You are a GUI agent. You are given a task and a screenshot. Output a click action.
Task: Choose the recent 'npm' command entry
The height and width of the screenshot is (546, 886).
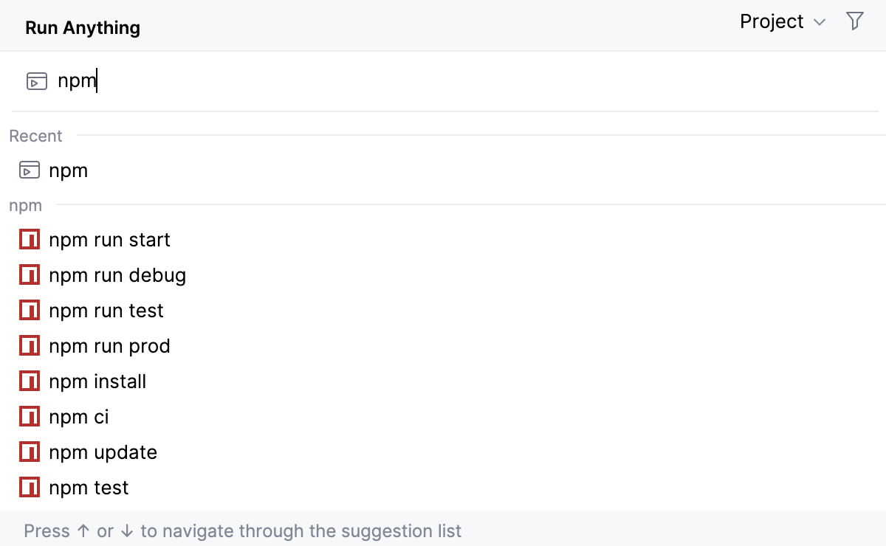click(x=69, y=170)
